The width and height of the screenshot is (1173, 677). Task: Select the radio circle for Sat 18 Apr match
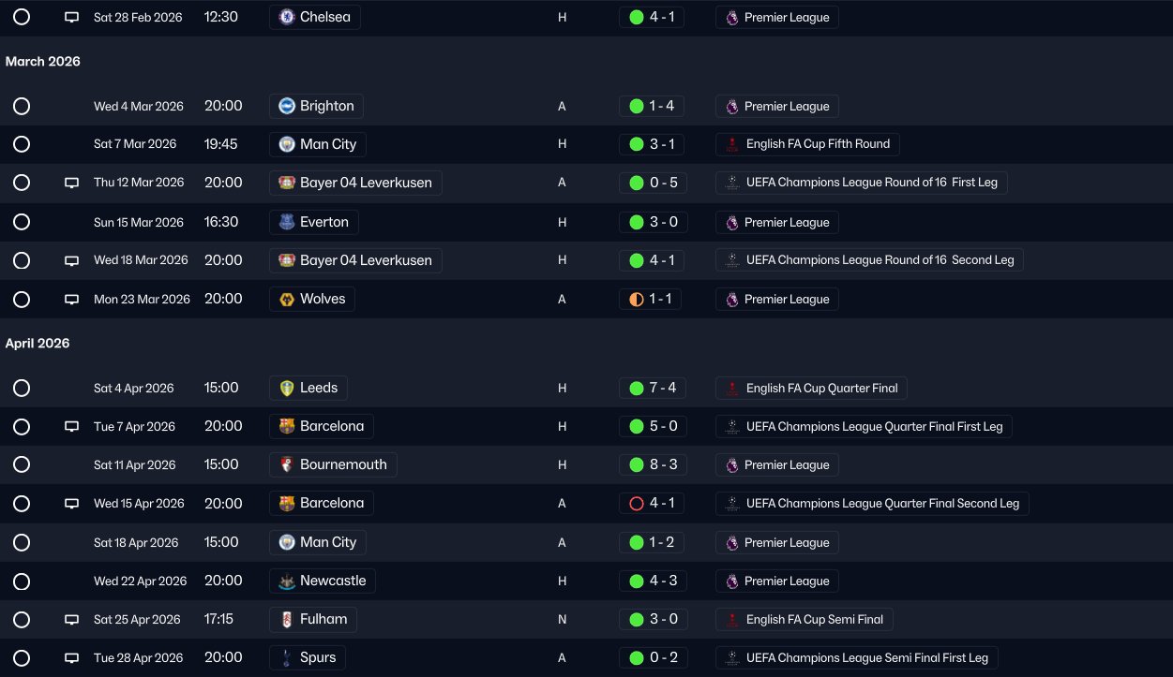[x=22, y=542]
